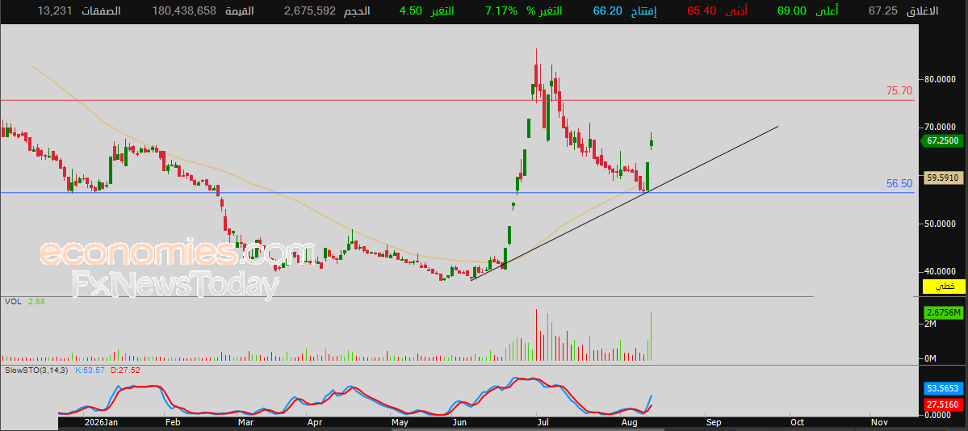The width and height of the screenshot is (968, 431).
Task: Click the الحجم volume value in header
Action: (310, 11)
